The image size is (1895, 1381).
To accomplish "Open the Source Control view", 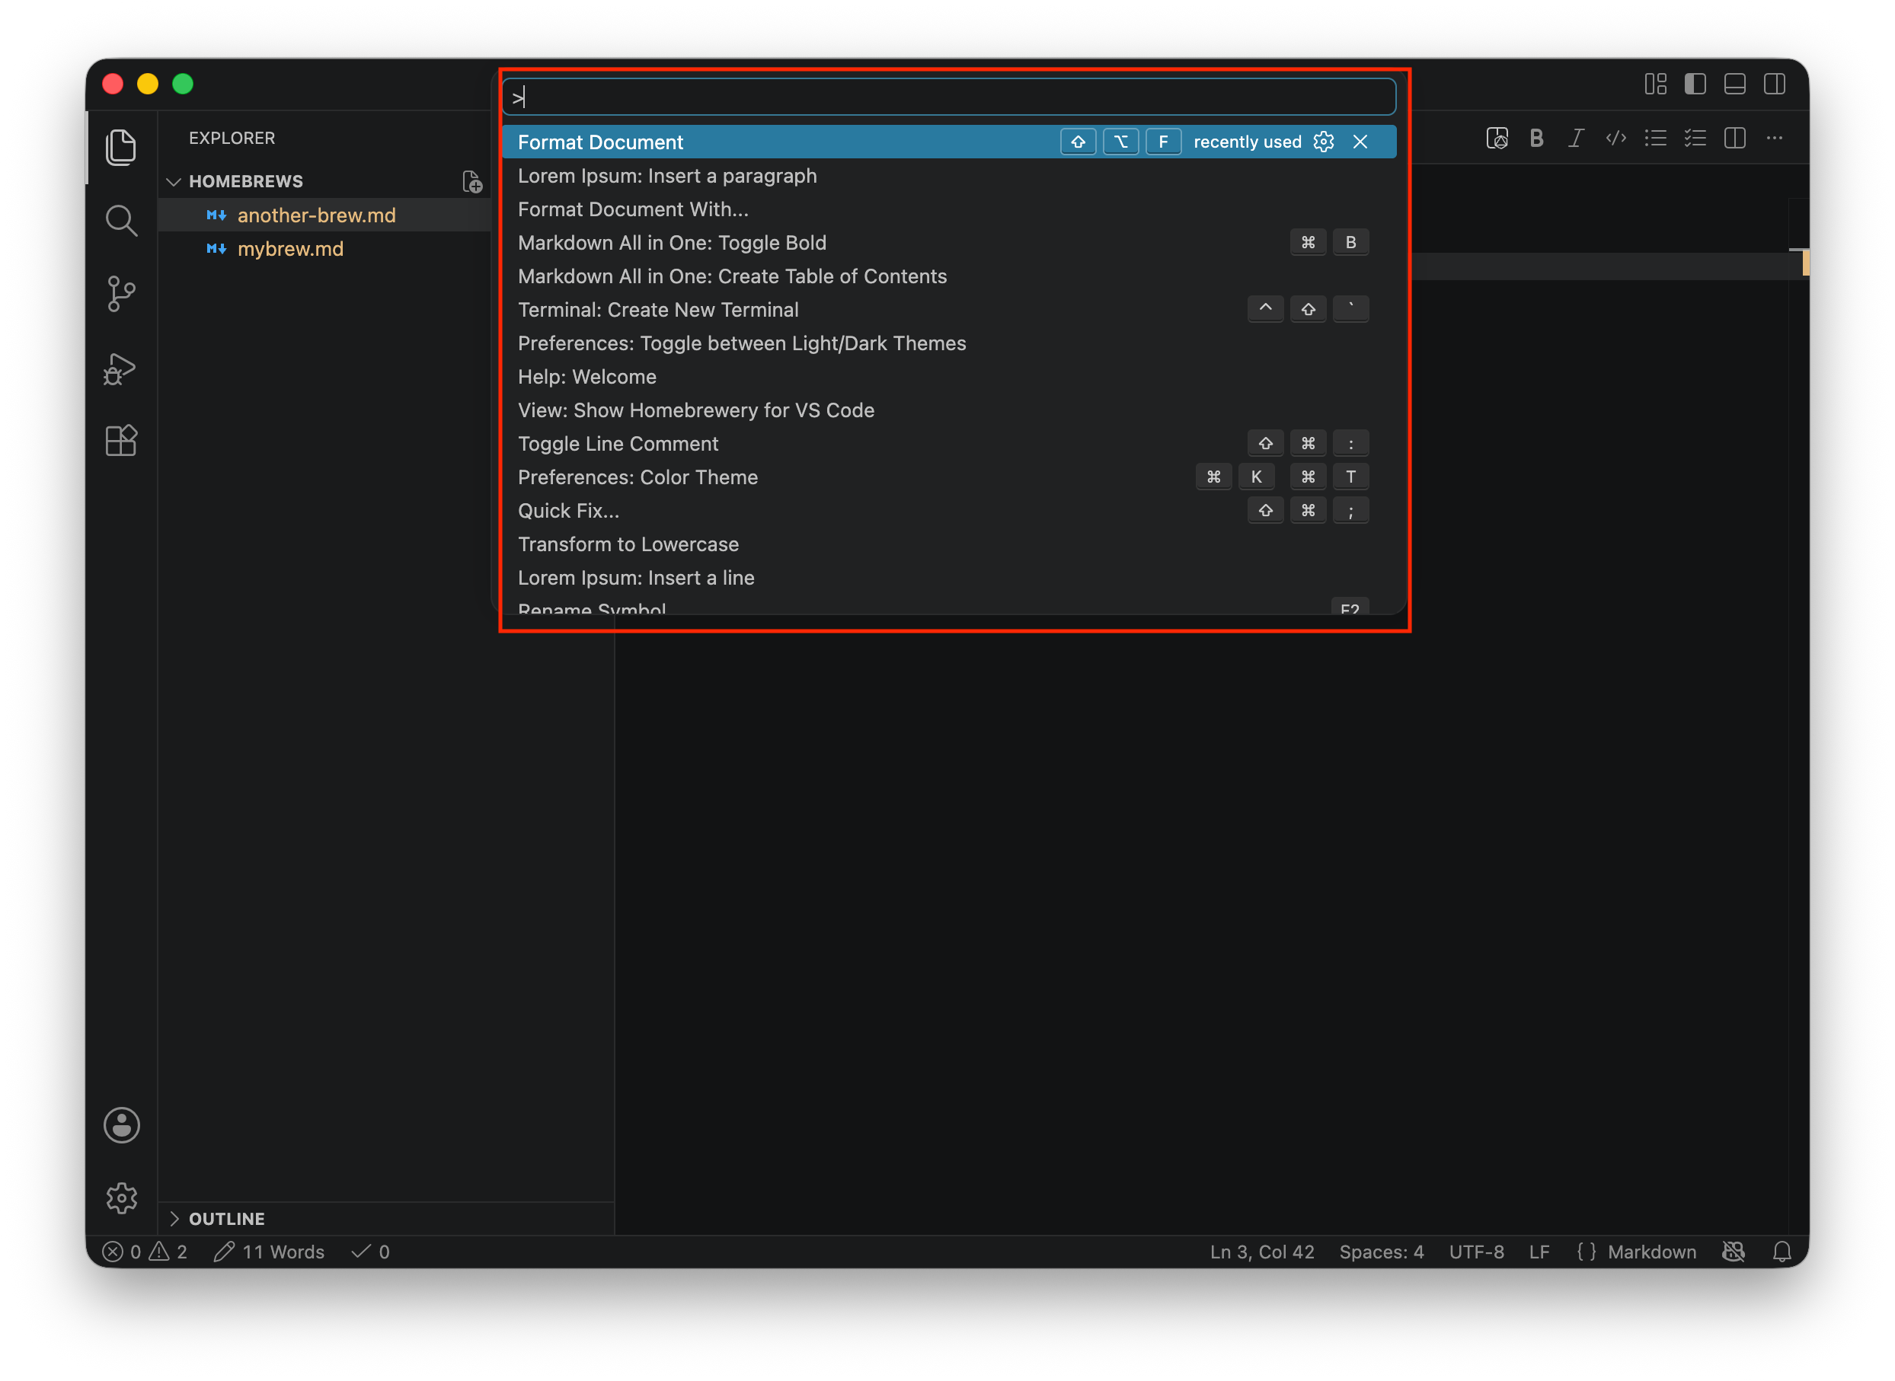I will 121,295.
